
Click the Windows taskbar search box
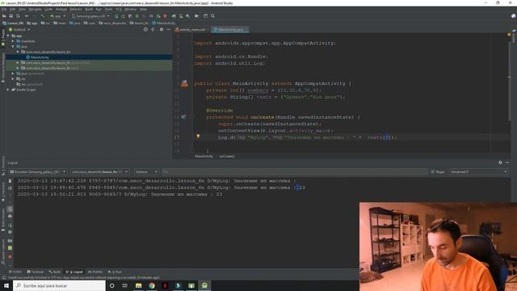(59, 285)
